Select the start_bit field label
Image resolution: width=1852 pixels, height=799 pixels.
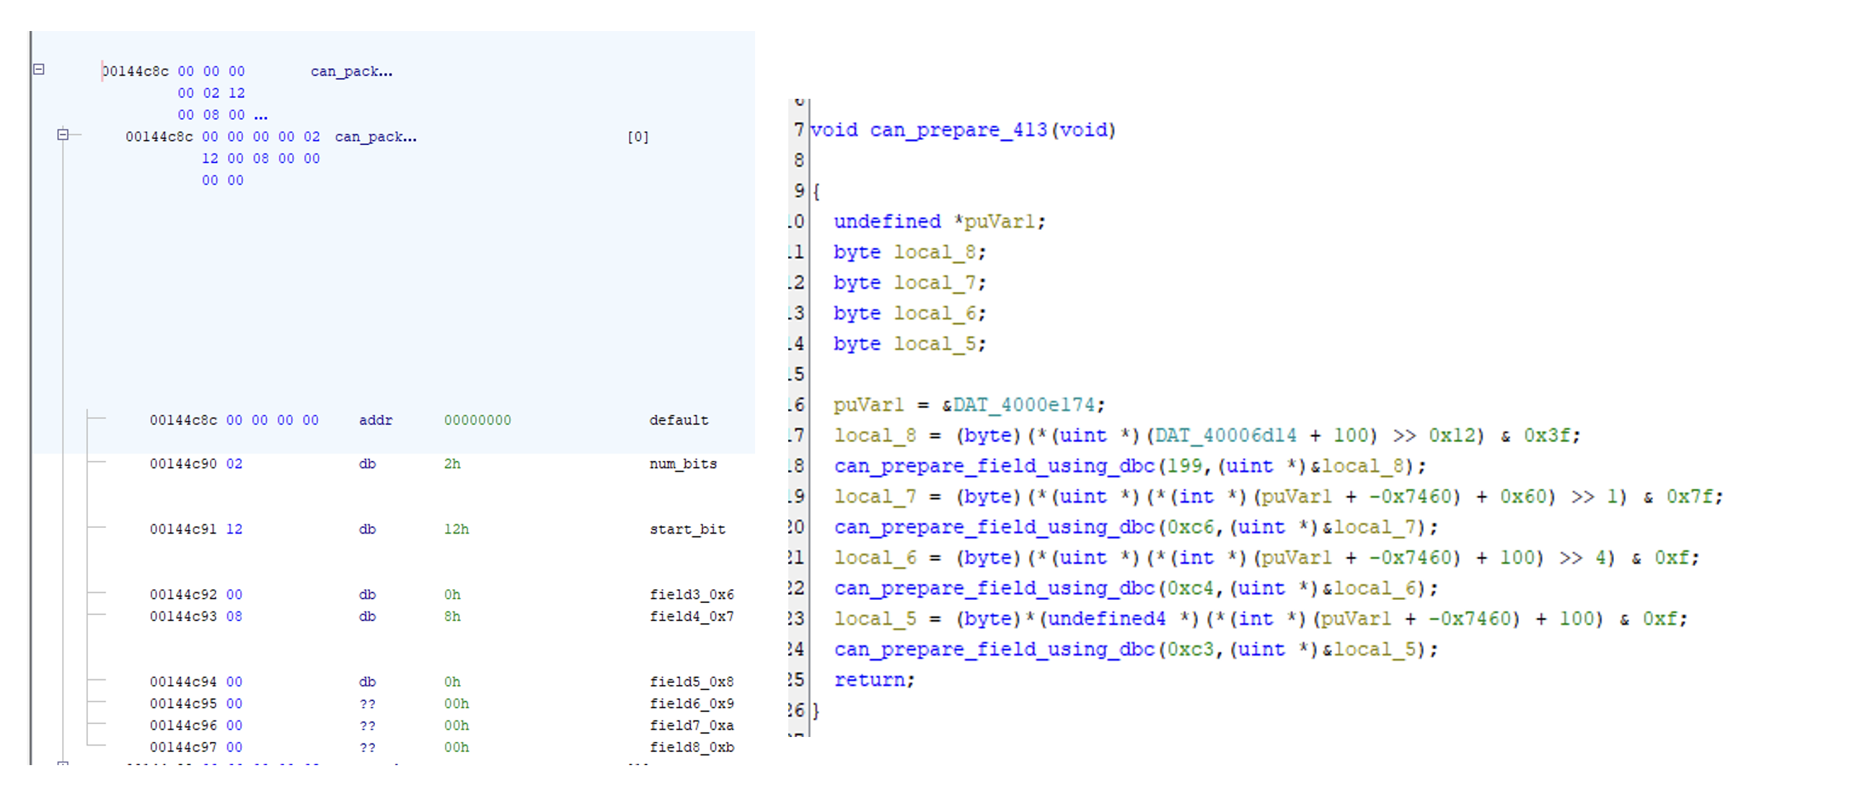tap(687, 529)
